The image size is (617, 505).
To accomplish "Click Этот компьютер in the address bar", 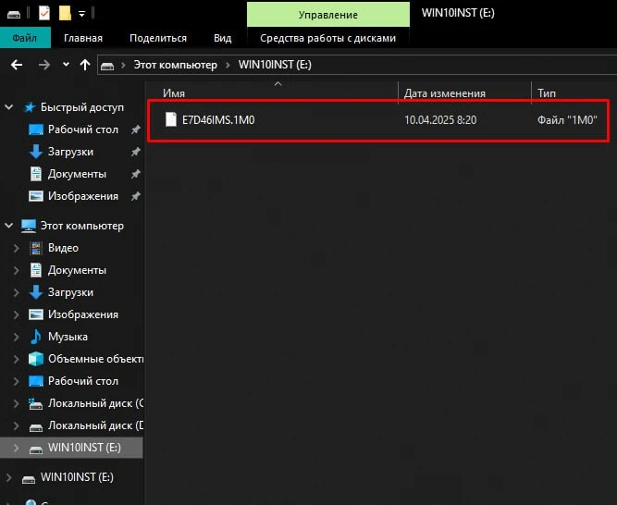I will click(174, 65).
